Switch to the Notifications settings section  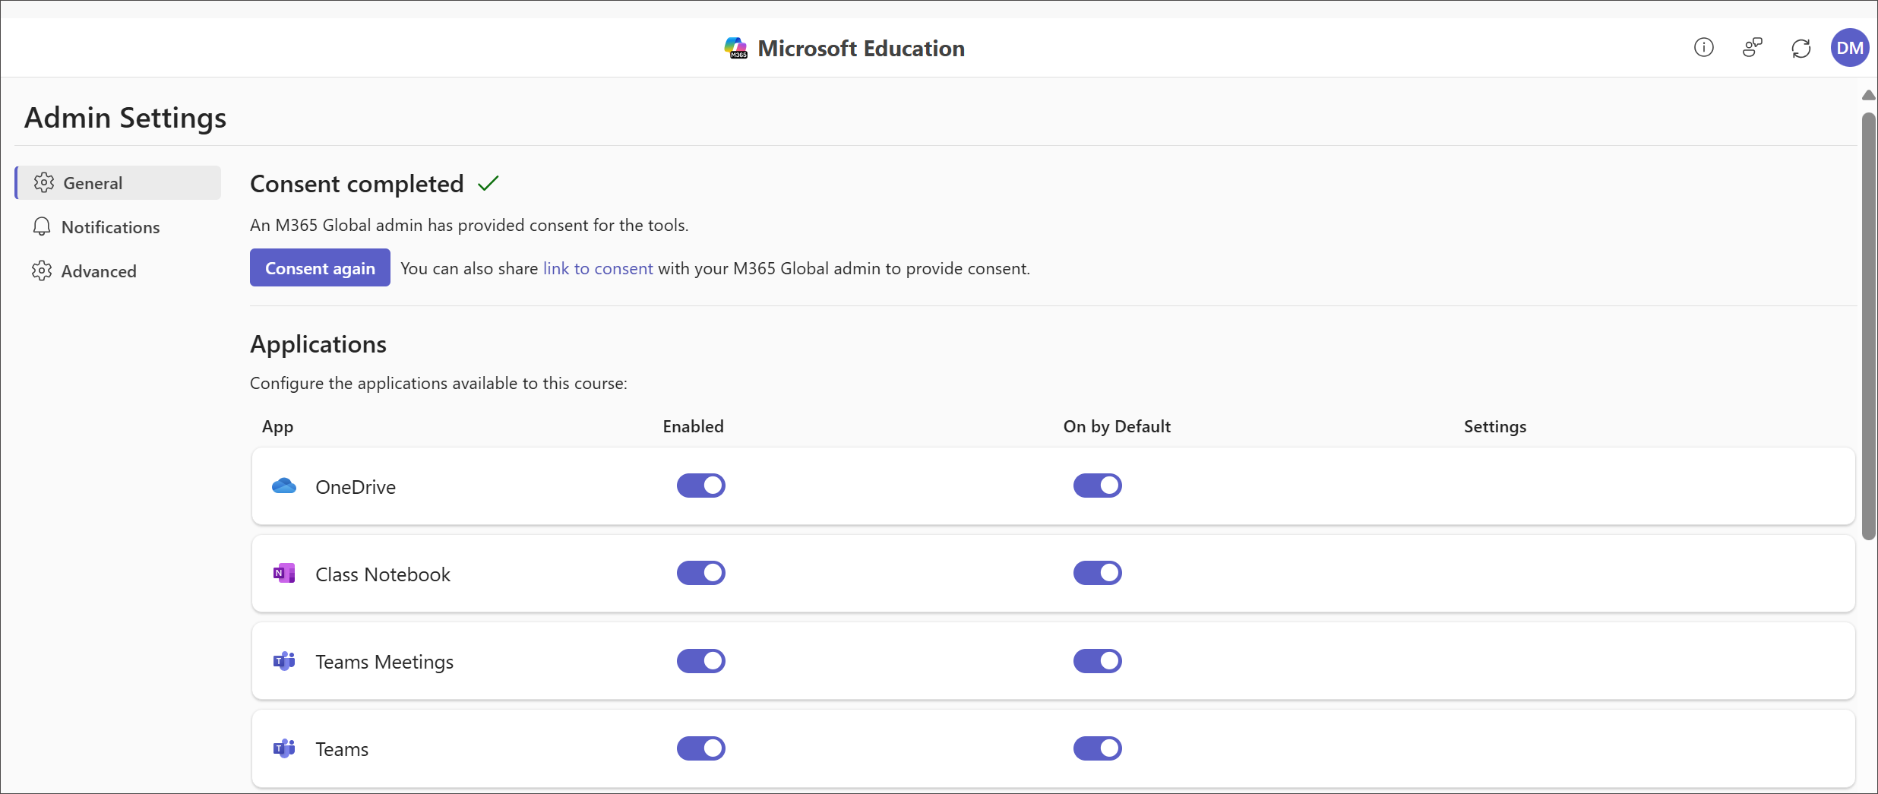pyautogui.click(x=110, y=226)
